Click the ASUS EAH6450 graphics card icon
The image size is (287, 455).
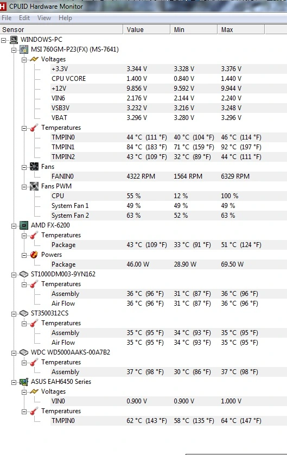[x=24, y=382]
